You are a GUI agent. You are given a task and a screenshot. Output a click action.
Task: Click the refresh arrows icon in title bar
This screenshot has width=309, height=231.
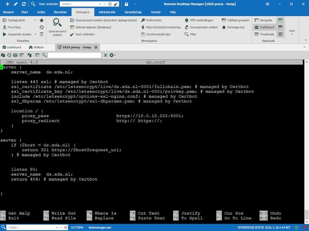pos(24,4)
